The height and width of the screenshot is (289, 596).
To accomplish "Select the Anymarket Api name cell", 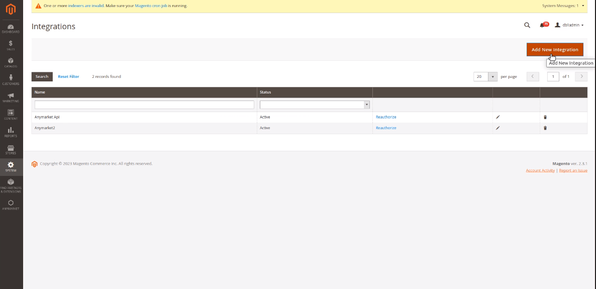I will click(x=144, y=117).
